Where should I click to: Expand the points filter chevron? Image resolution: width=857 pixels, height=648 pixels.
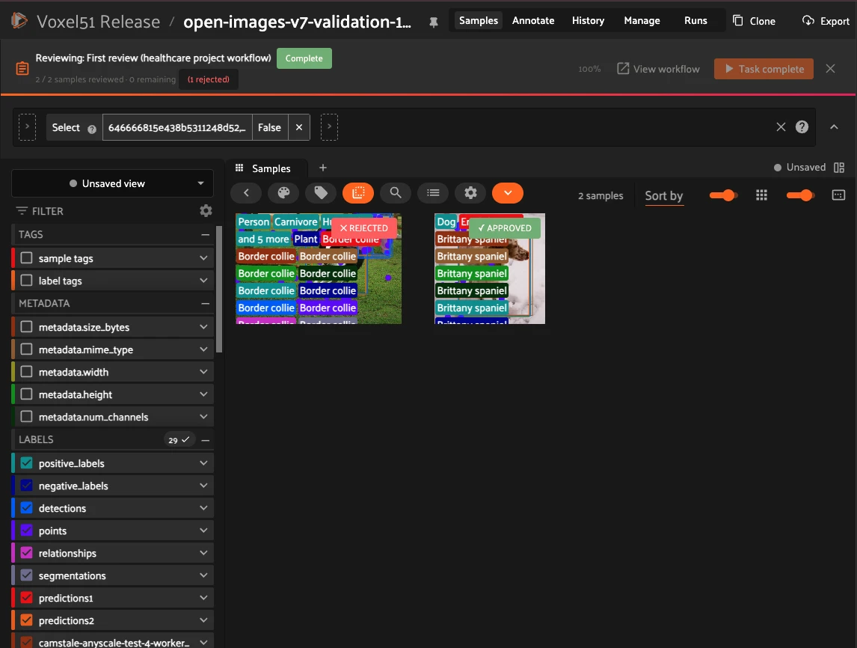click(203, 531)
